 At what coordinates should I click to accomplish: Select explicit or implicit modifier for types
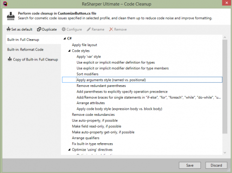coord(116,62)
